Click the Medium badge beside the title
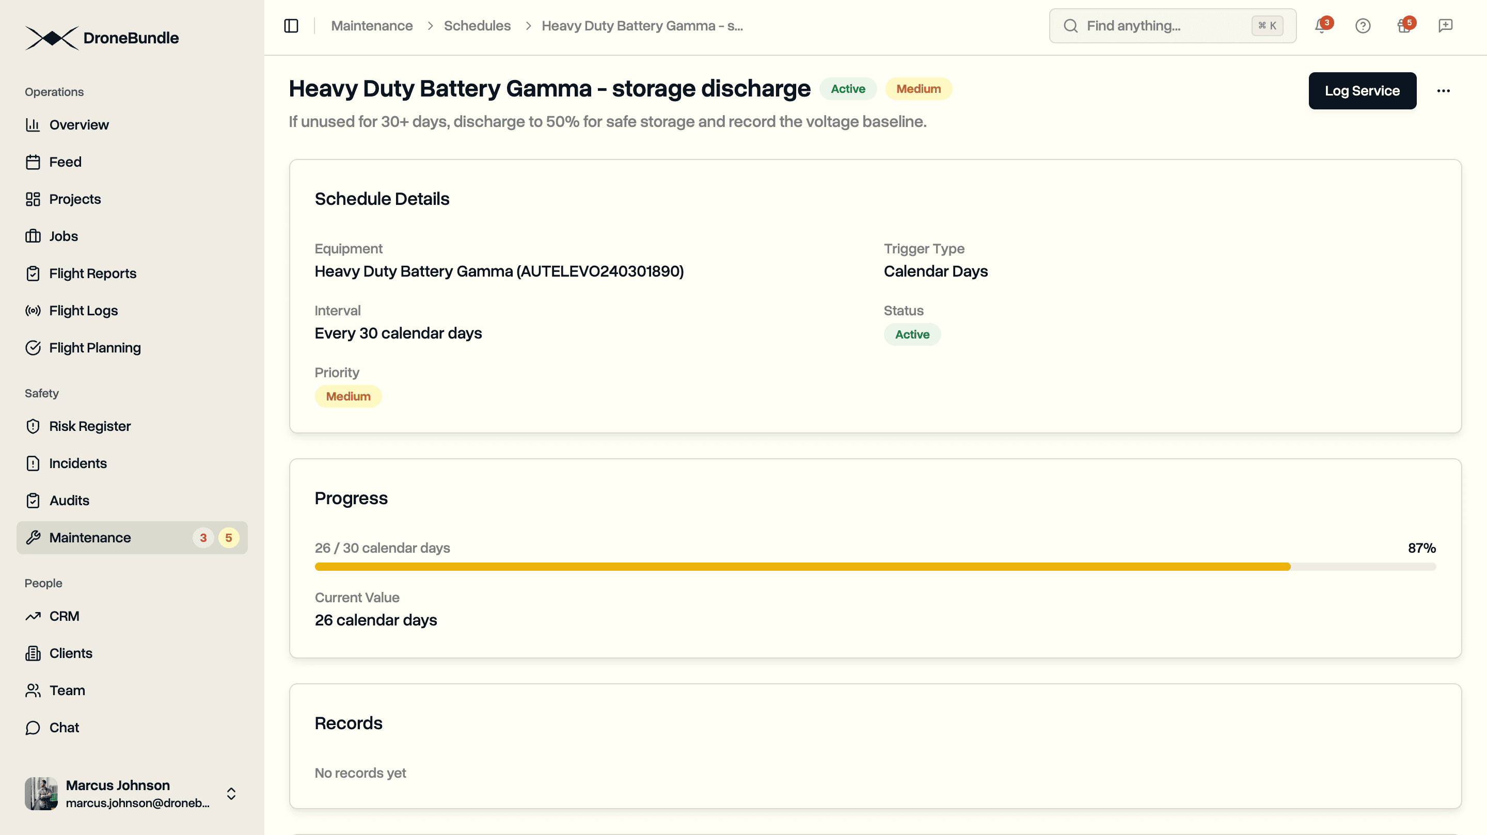Screen dimensions: 1487x835 coord(919,89)
